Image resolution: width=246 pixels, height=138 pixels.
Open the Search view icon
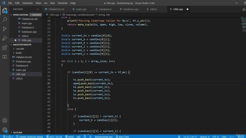pos(5,20)
